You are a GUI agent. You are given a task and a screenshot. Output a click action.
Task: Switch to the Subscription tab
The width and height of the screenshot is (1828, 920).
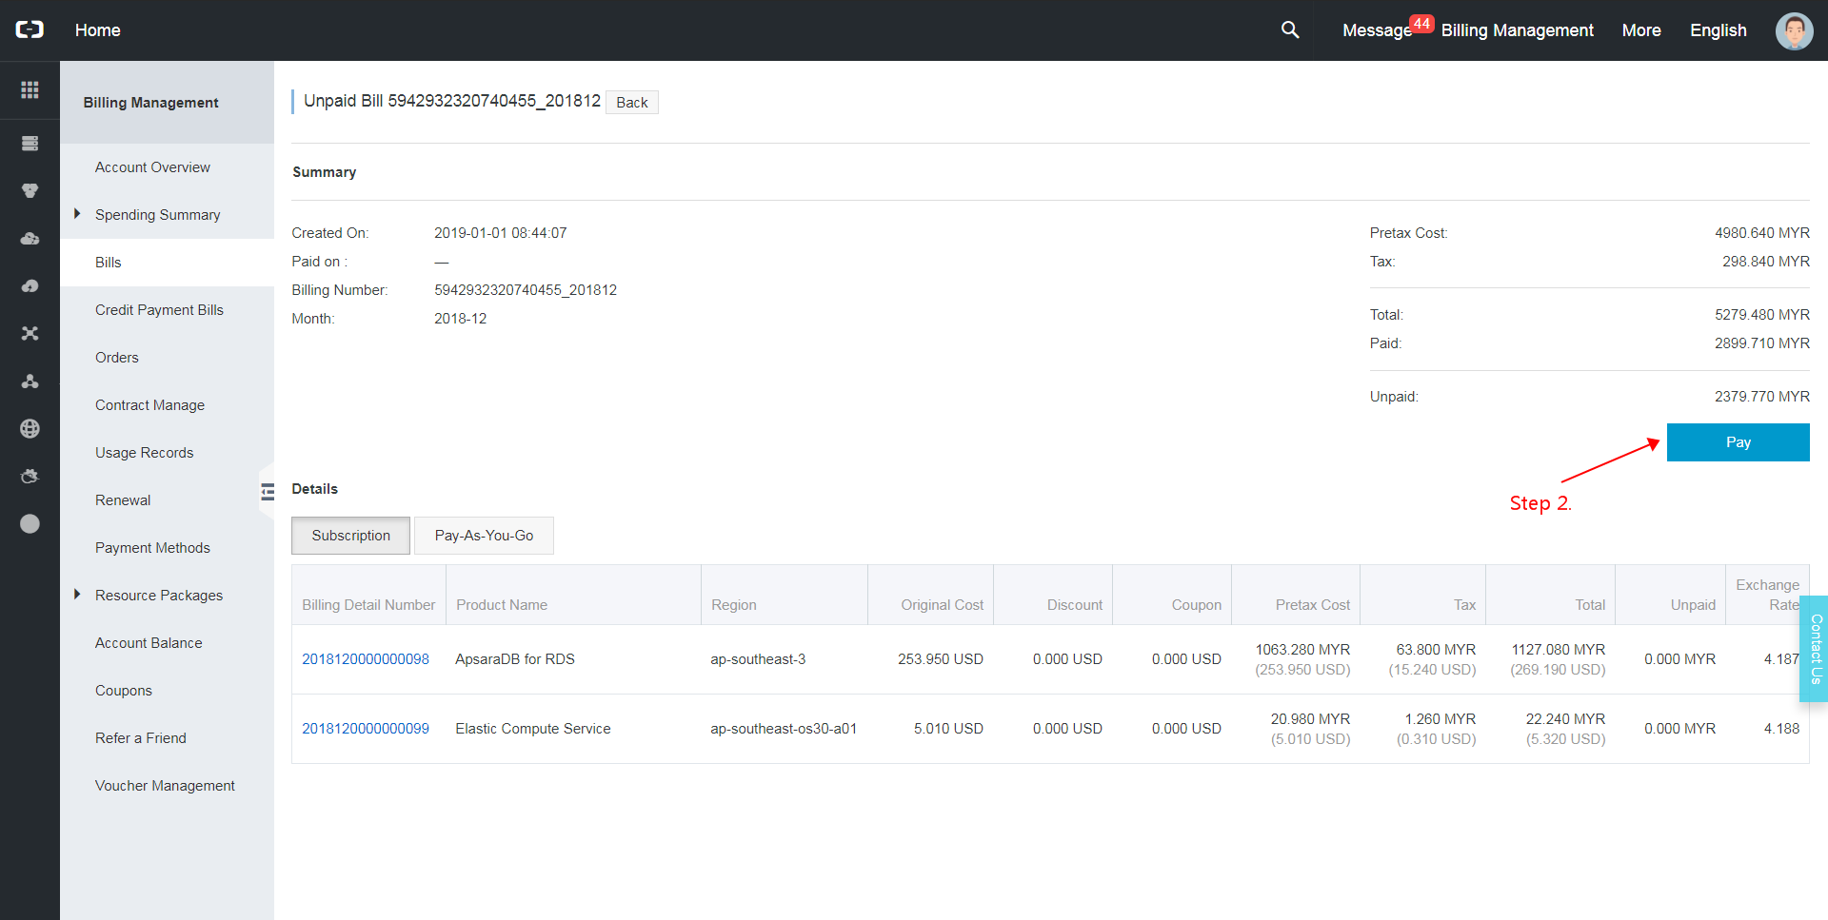[x=350, y=536]
